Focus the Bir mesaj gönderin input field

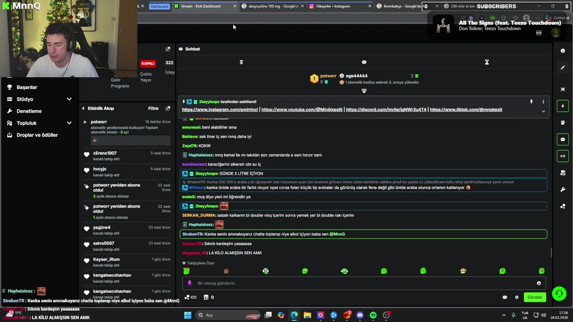point(363,283)
